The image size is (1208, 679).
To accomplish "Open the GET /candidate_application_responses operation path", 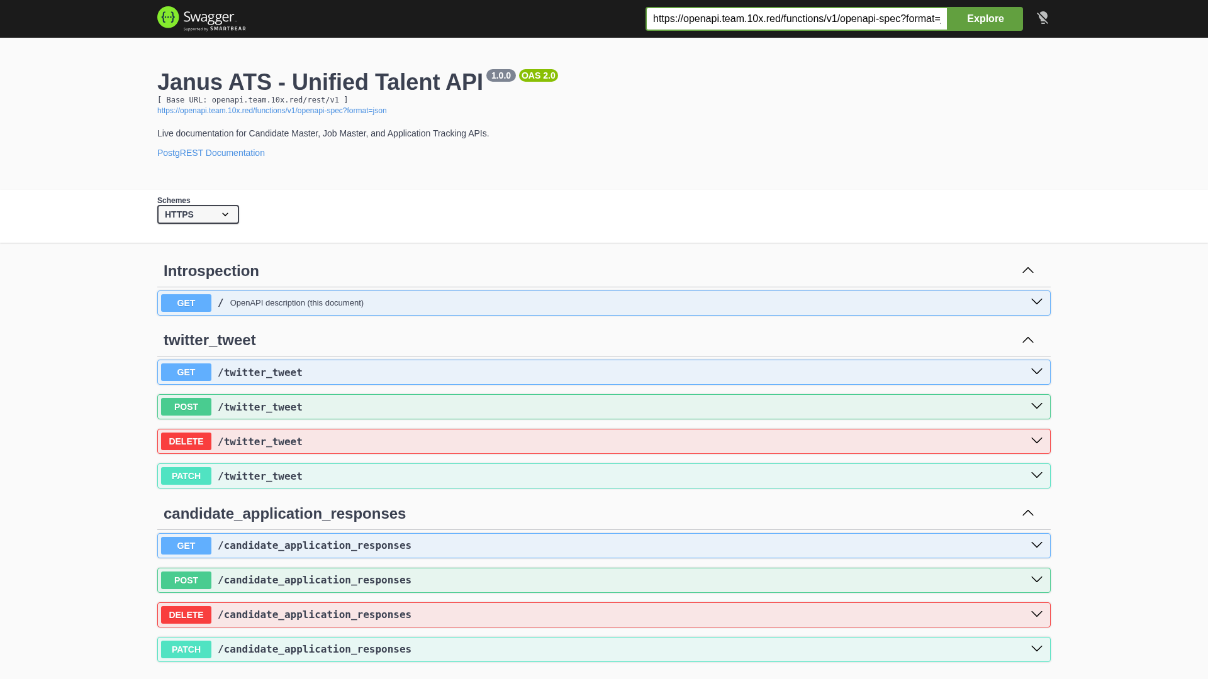I will 315,546.
